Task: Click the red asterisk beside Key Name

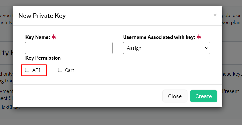Action: coord(54,37)
